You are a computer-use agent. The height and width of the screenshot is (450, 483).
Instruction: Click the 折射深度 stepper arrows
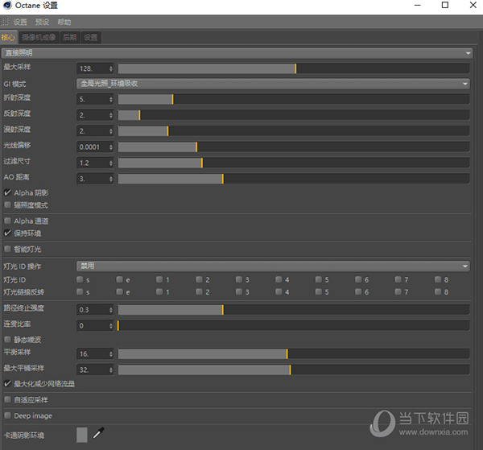coord(110,99)
